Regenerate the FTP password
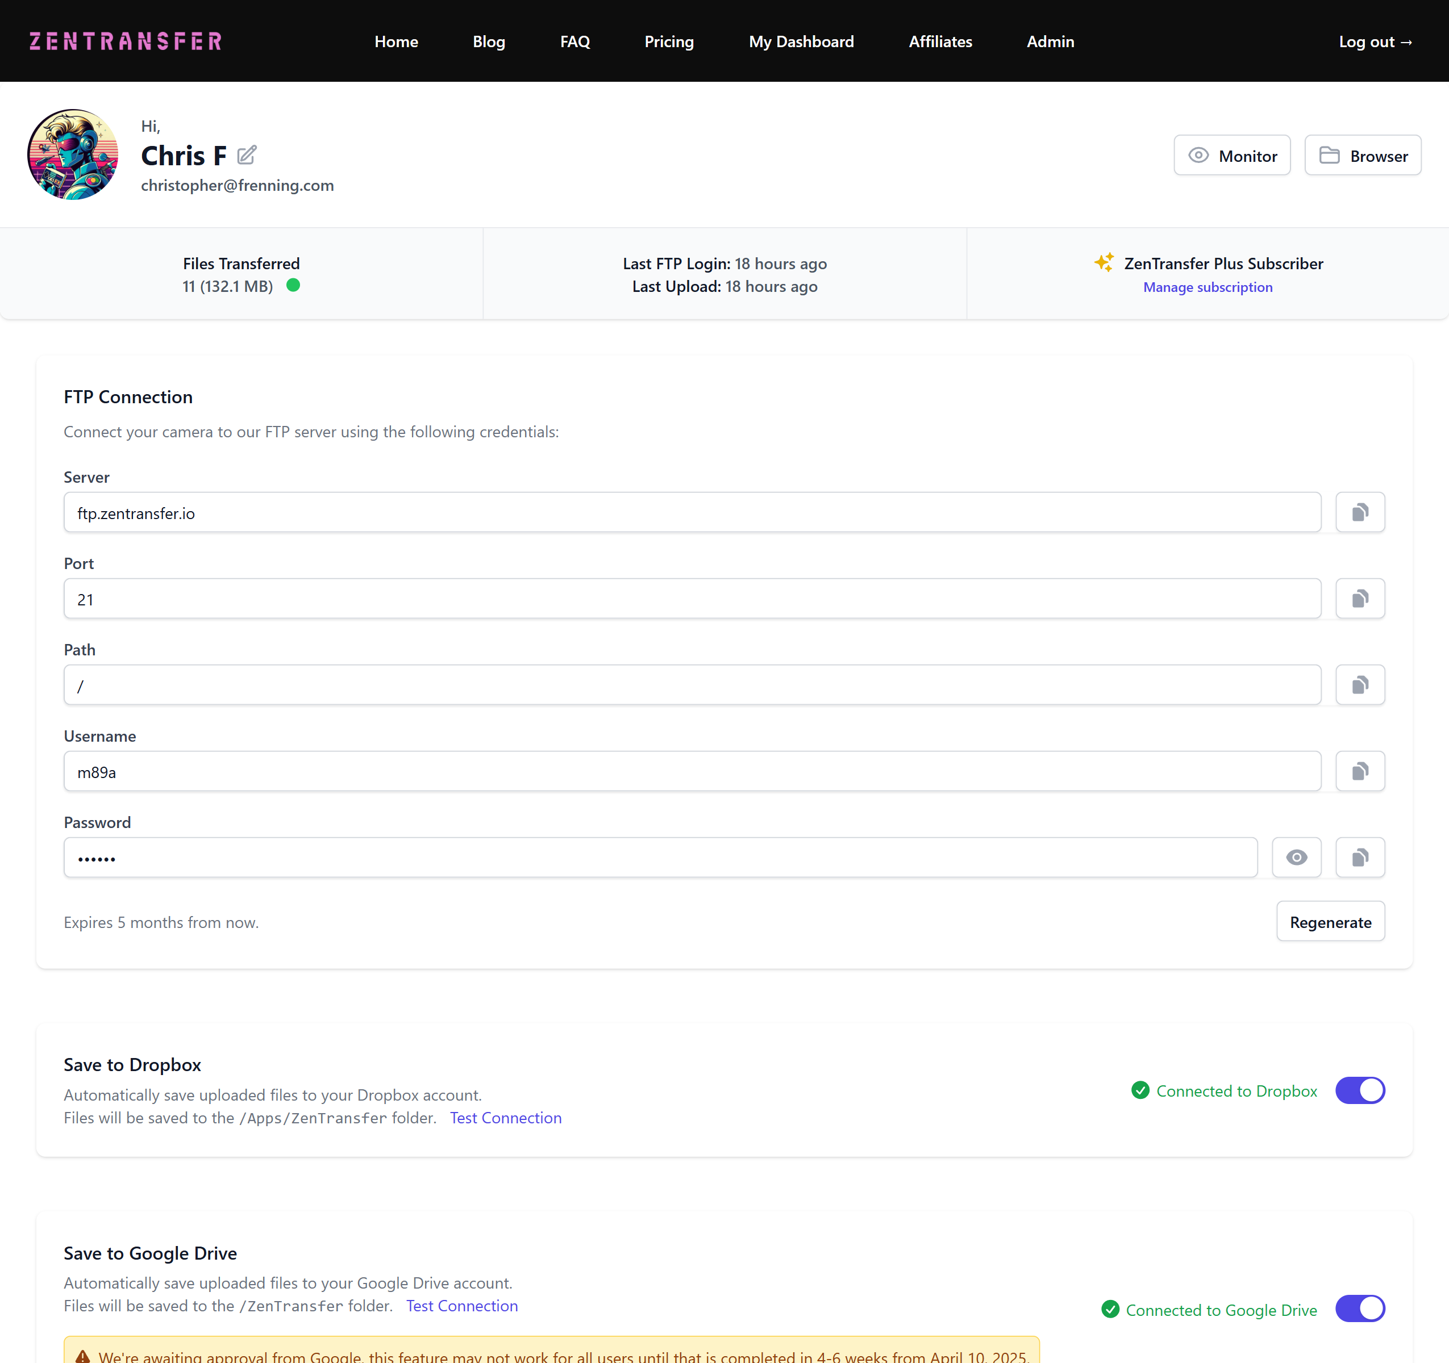 point(1330,922)
